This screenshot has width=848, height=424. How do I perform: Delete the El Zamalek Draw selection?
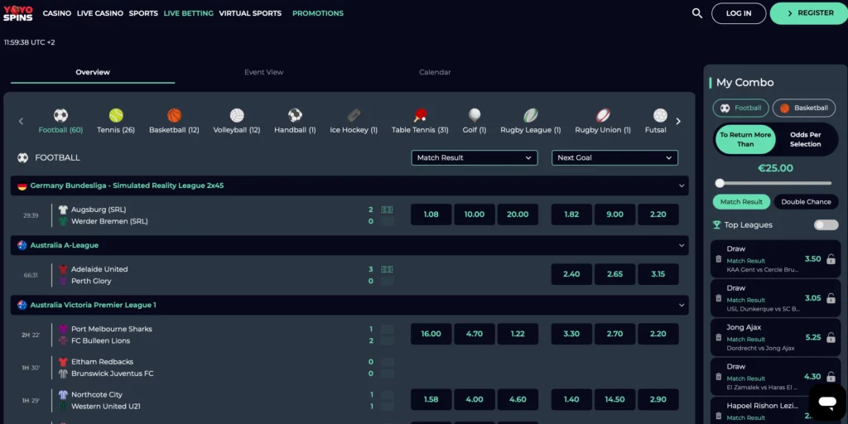[x=718, y=377]
